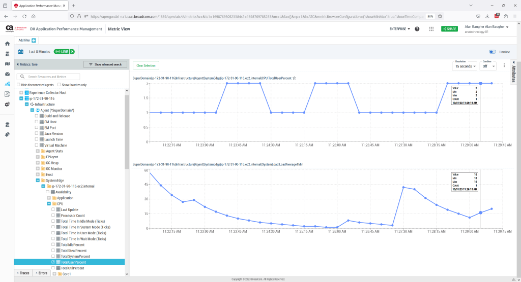Open the Combine dropdown
This screenshot has width=521, height=282.
488,66
